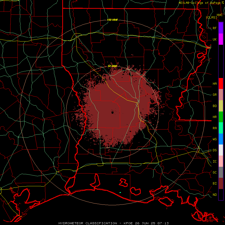Click the HA legend label

click(x=214, y=83)
